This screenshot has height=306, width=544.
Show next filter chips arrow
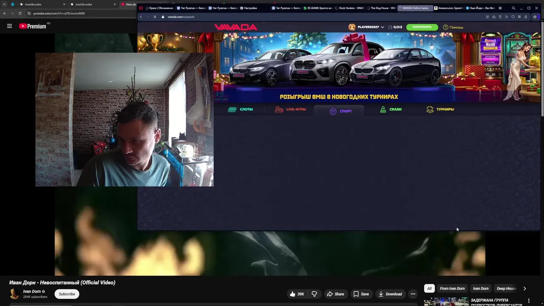524,289
